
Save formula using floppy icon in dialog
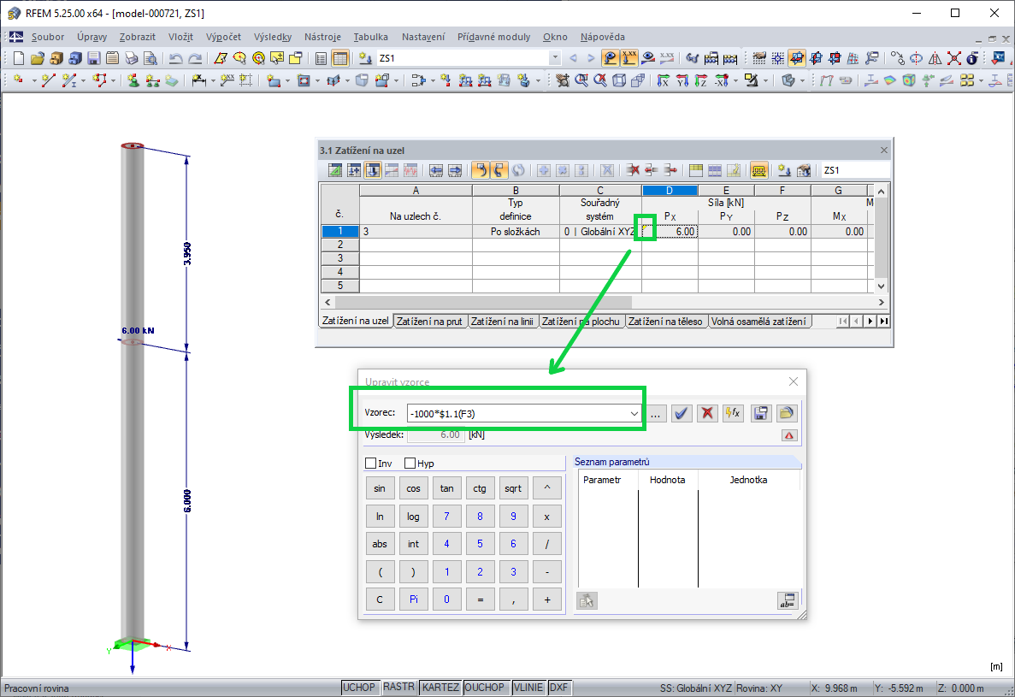click(x=760, y=413)
